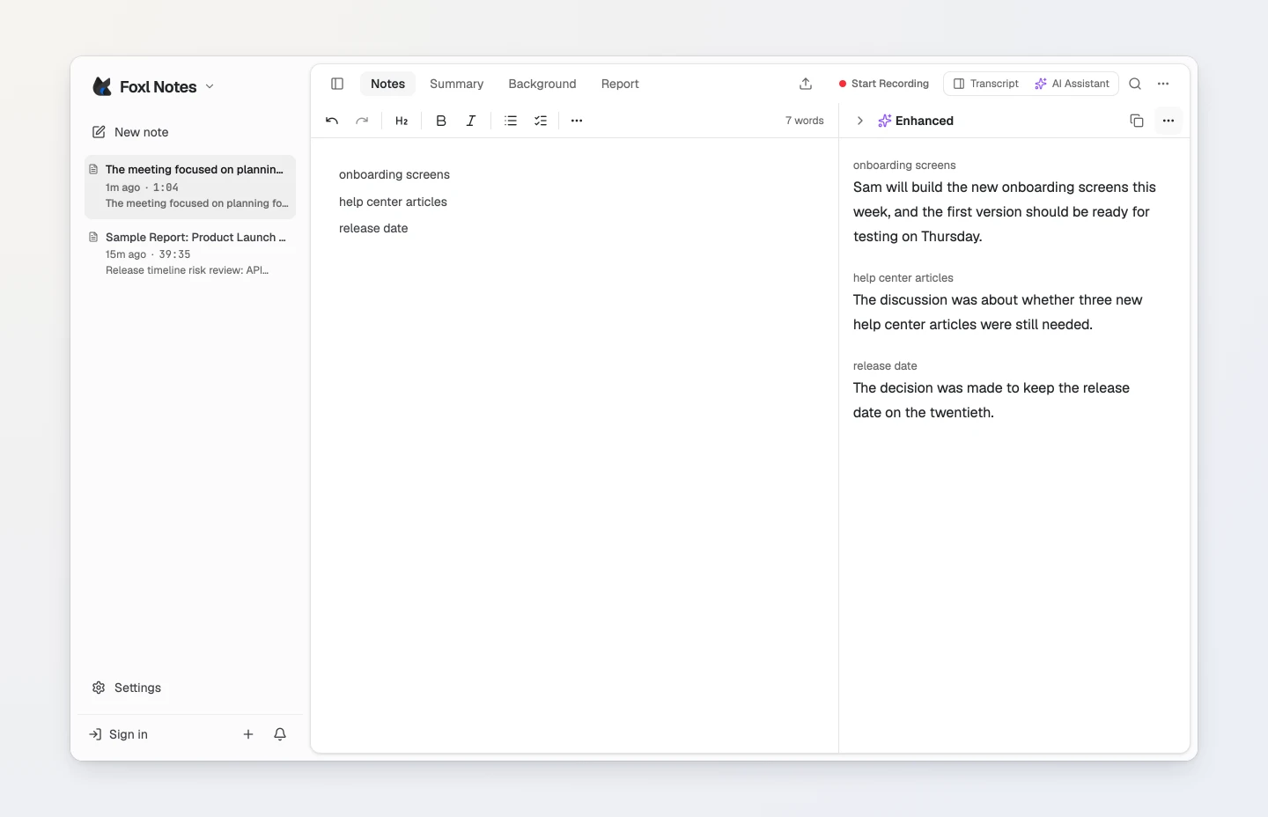Viewport: 1268px width, 817px height.
Task: Click the 15m ago 39:35 timestamp
Action: [148, 254]
